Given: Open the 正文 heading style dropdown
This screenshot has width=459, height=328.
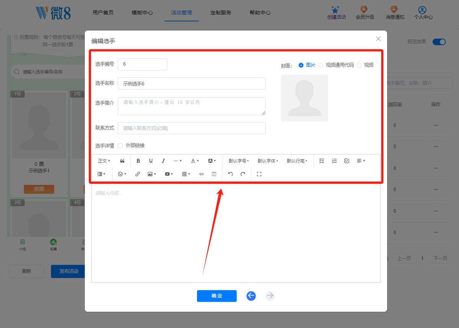Looking at the screenshot, I should [x=104, y=161].
